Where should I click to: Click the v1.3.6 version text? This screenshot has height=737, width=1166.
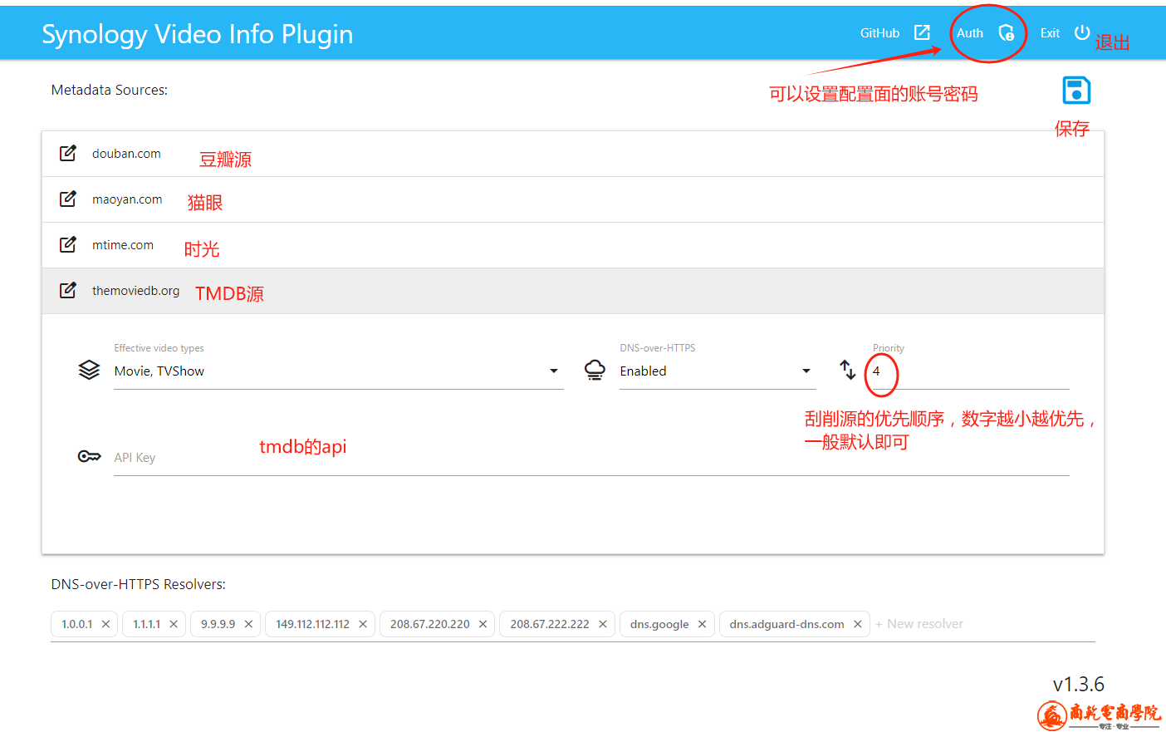[x=1079, y=685]
